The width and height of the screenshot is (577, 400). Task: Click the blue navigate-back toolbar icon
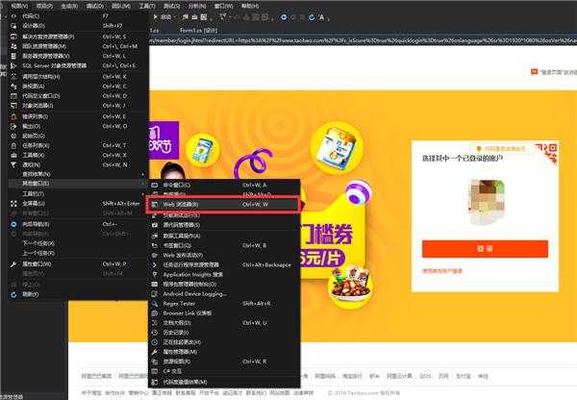284,17
